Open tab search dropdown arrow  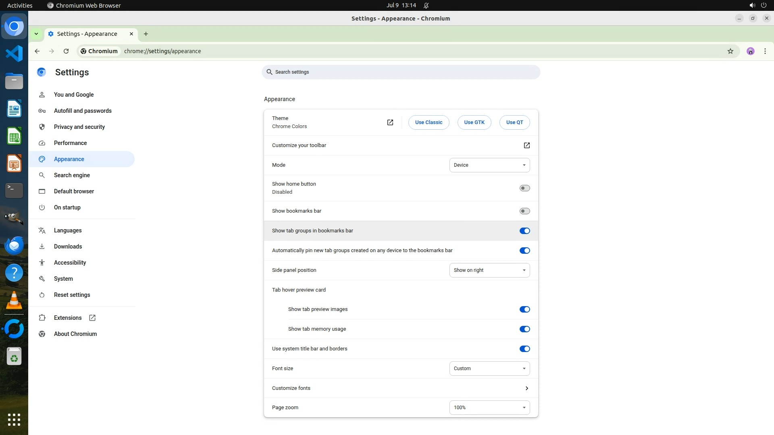click(36, 34)
